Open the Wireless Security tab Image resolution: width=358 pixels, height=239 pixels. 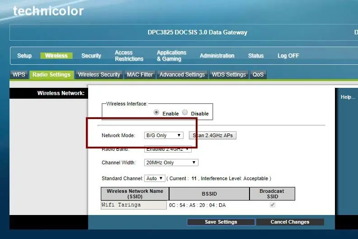[x=99, y=75]
